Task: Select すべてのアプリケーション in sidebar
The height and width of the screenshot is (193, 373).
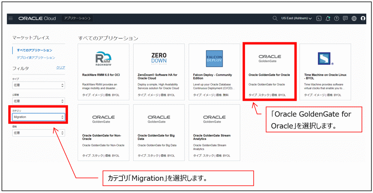Action: pos(34,50)
